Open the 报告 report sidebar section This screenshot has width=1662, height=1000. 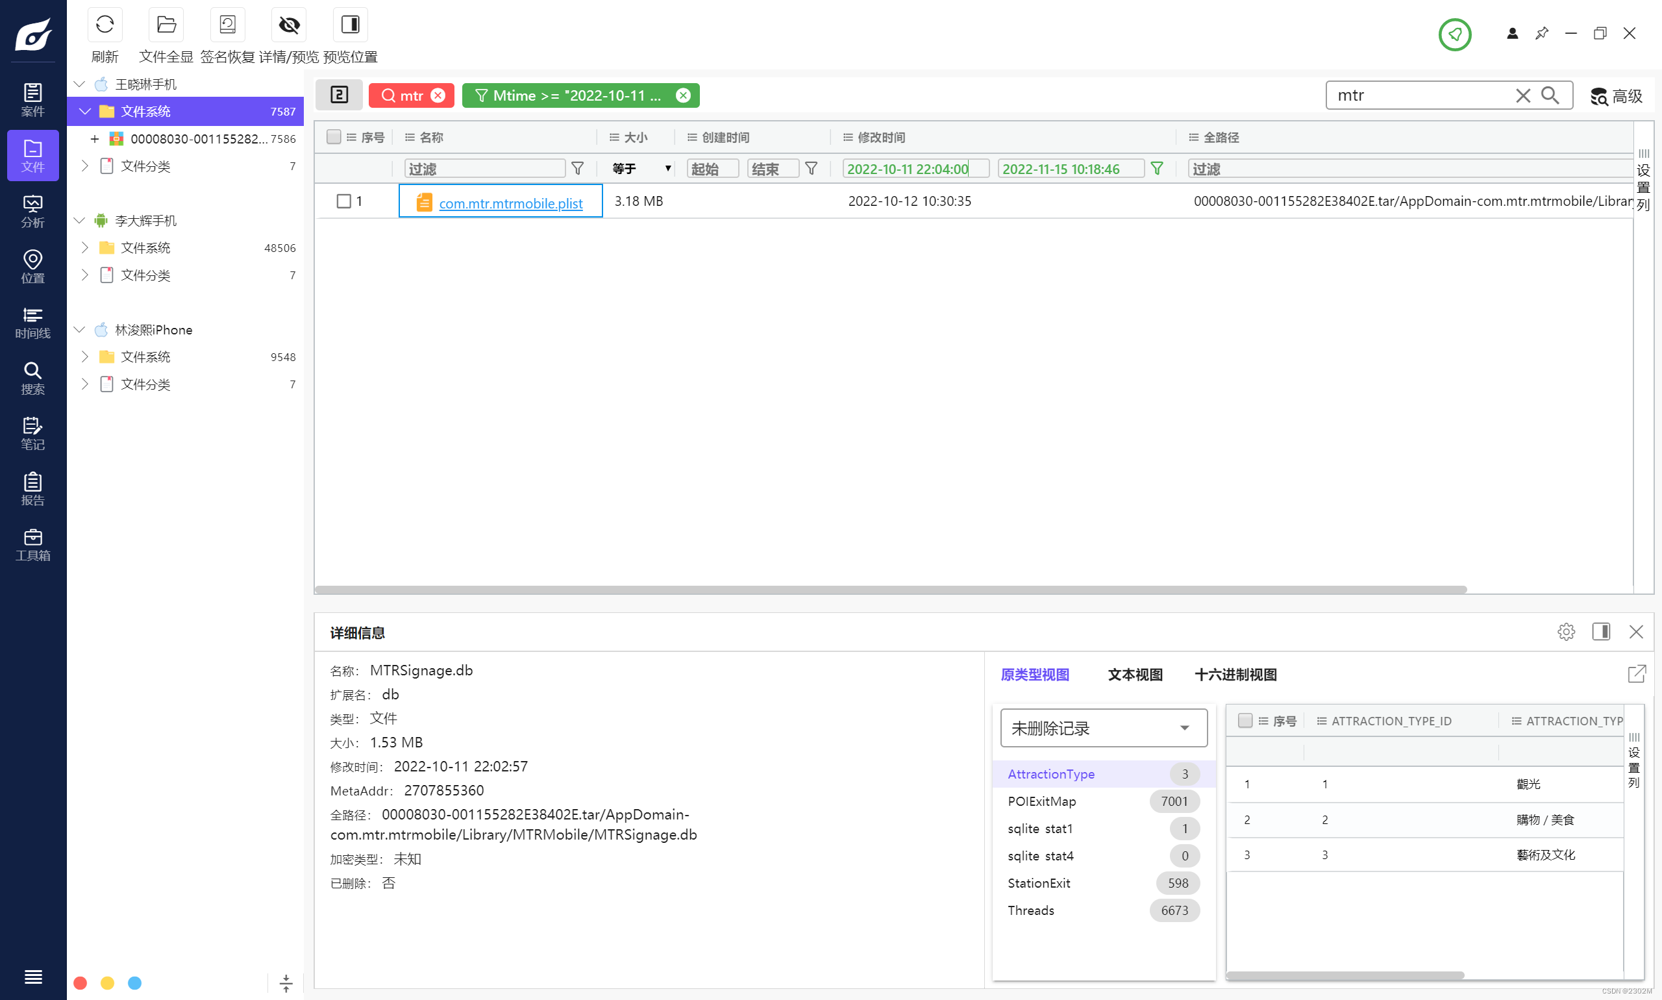click(32, 488)
